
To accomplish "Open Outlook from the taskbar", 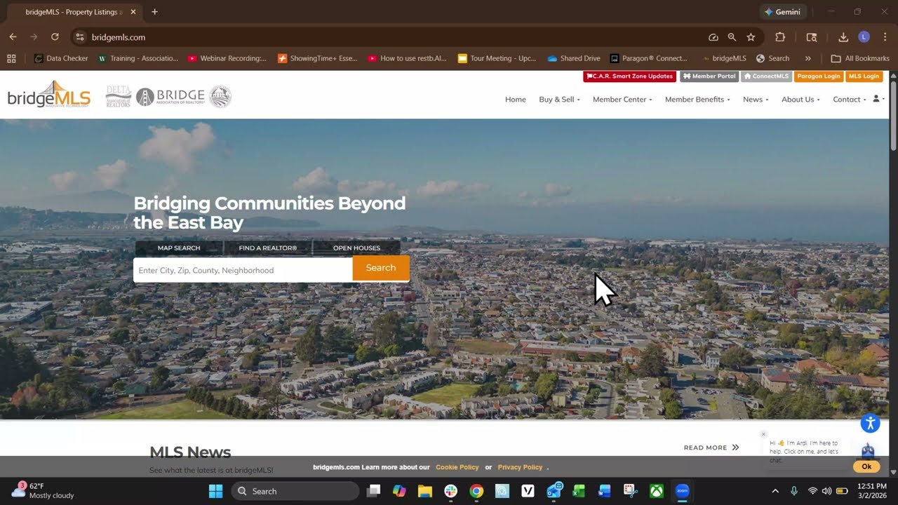I will point(554,490).
